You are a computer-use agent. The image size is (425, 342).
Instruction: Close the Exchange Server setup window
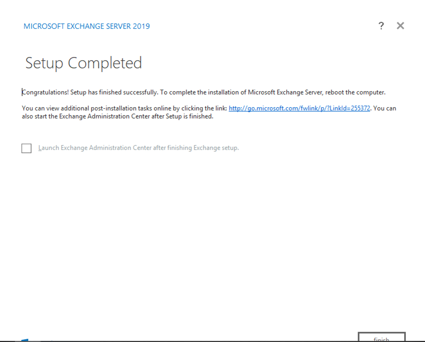point(400,26)
